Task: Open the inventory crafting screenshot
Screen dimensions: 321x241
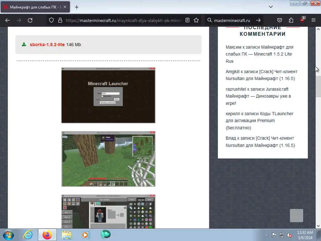Action: [x=108, y=212]
